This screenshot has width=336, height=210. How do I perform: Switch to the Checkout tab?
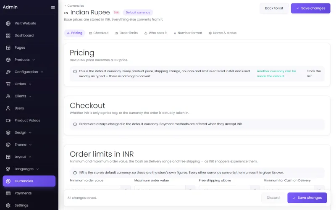tap(99, 33)
